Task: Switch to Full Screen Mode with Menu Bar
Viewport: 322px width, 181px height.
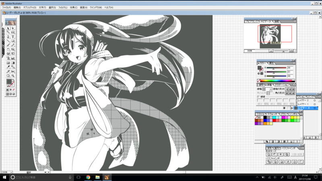Action: (x=10, y=94)
